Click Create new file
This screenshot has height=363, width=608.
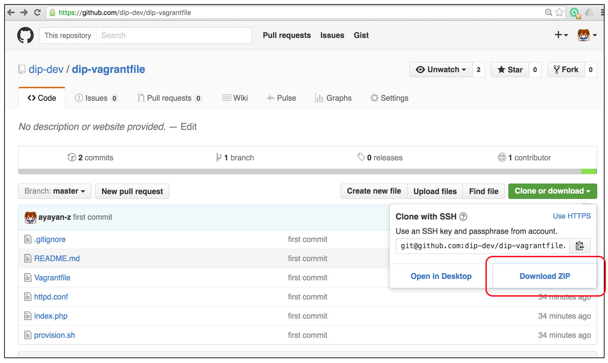[x=374, y=191]
